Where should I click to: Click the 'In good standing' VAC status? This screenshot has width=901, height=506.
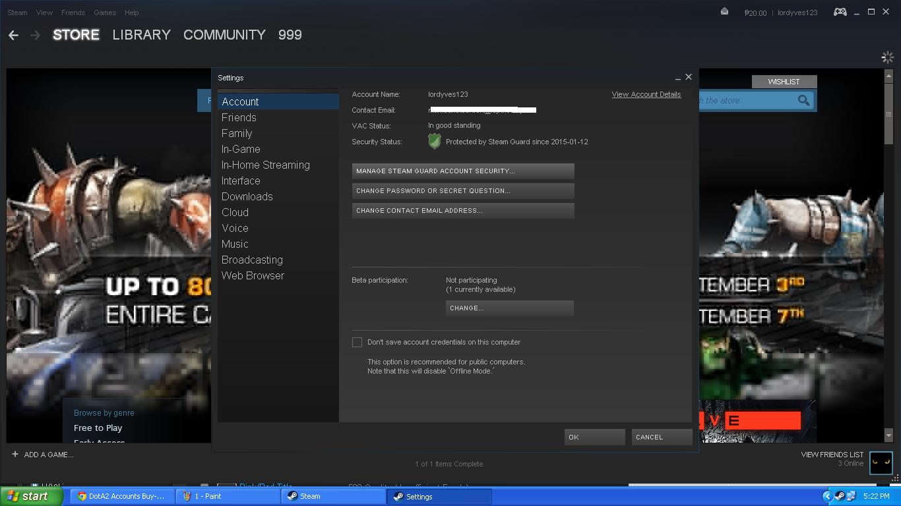coord(454,125)
